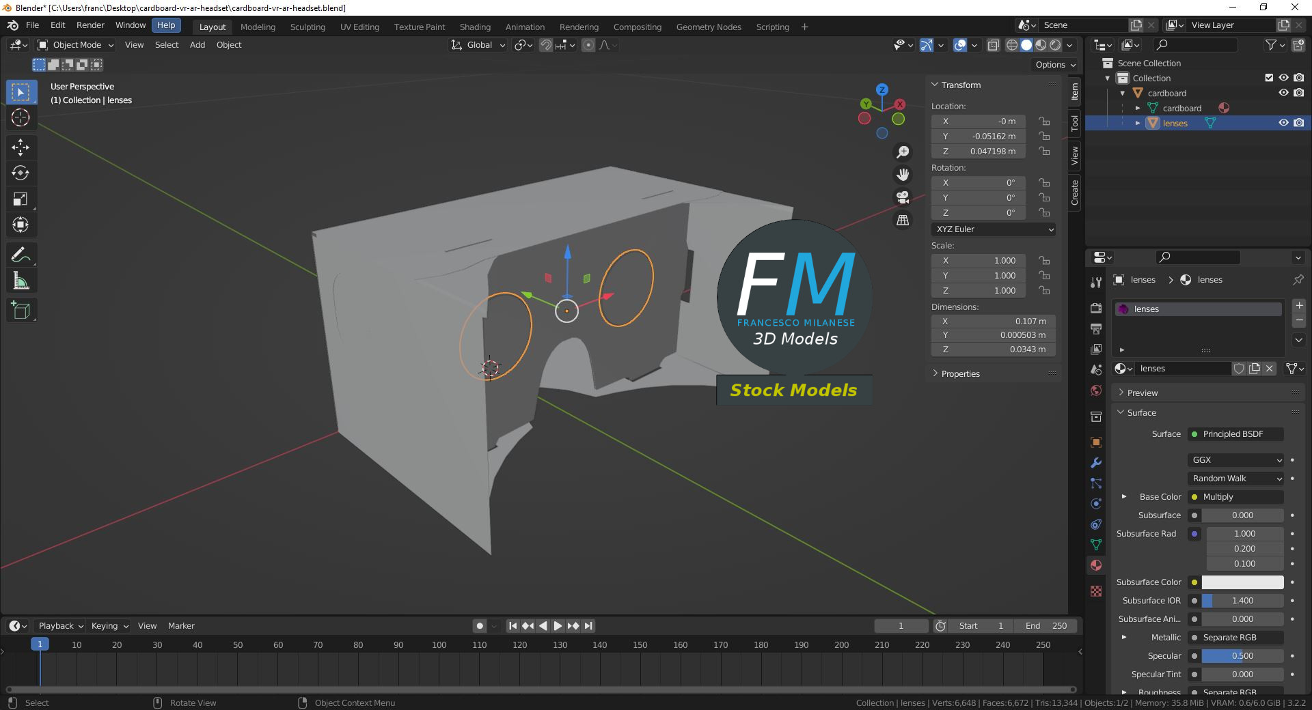Switch perspective/orthographic with grid icon

pos(903,220)
